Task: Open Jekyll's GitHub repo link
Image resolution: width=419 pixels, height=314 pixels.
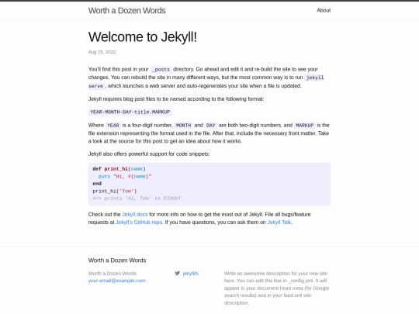Action: point(139,223)
